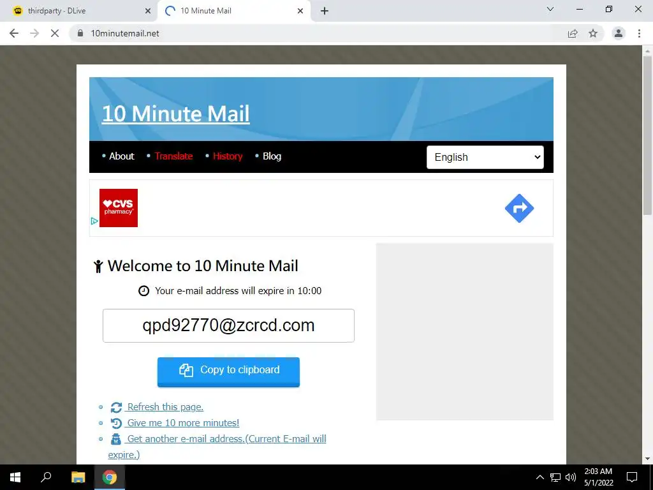Open the notification center icon
The width and height of the screenshot is (653, 490).
click(x=632, y=477)
